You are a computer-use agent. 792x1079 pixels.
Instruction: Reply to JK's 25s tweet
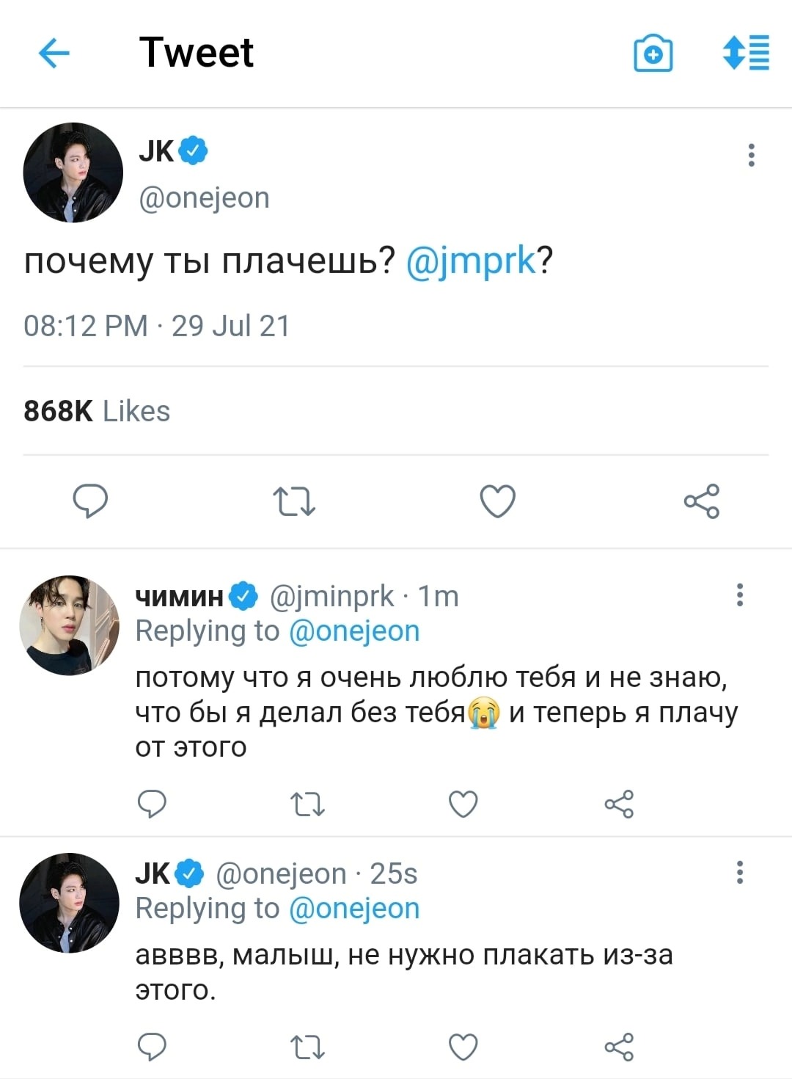(x=152, y=1047)
